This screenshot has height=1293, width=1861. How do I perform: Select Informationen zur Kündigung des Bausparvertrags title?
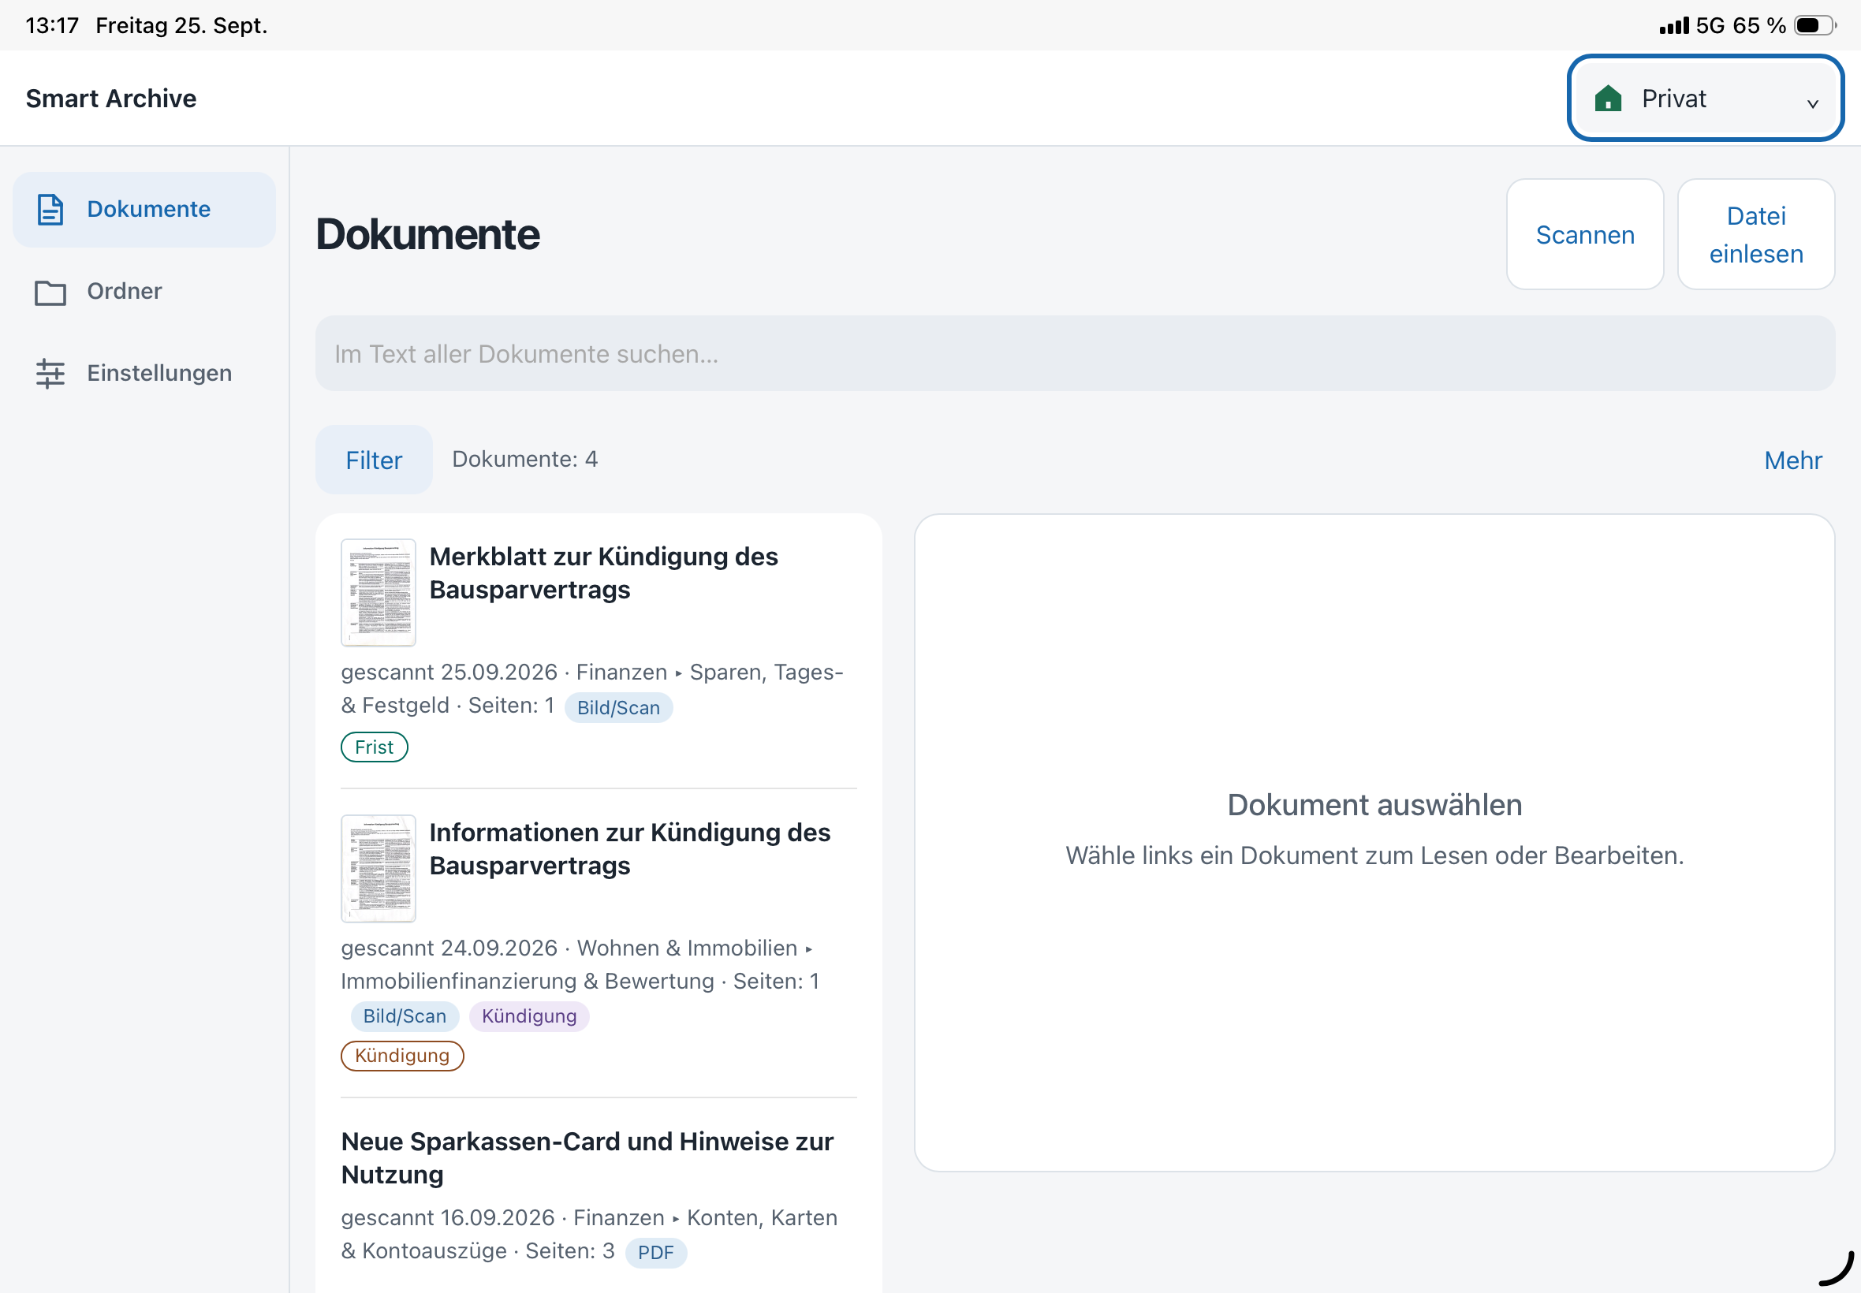(629, 849)
